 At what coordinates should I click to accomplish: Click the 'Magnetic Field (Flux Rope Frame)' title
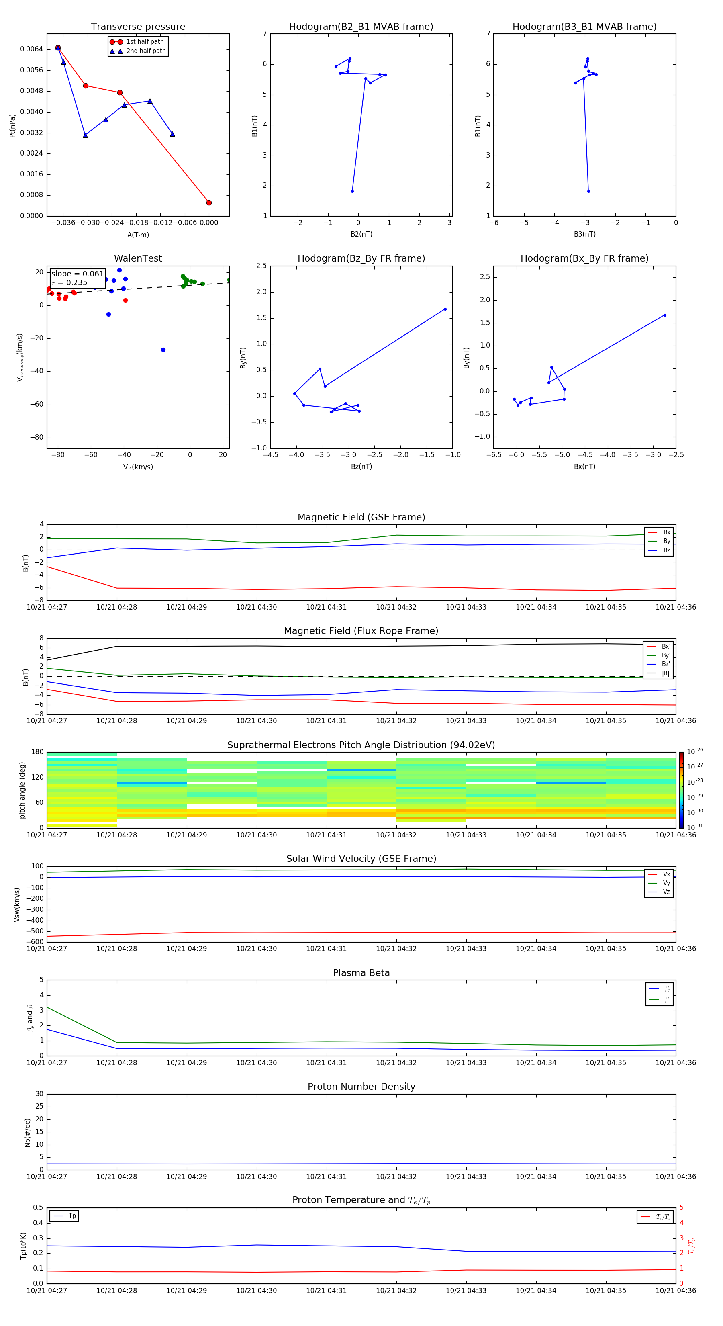(361, 630)
